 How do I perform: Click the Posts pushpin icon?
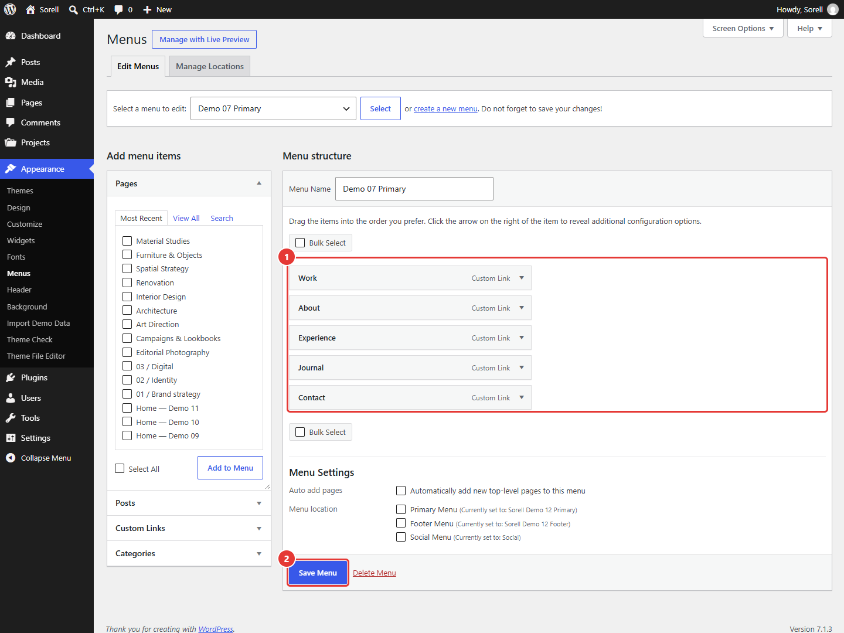(x=11, y=62)
